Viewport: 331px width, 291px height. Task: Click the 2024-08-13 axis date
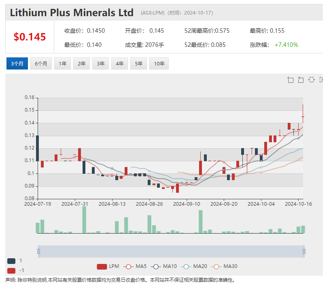tap(112, 204)
